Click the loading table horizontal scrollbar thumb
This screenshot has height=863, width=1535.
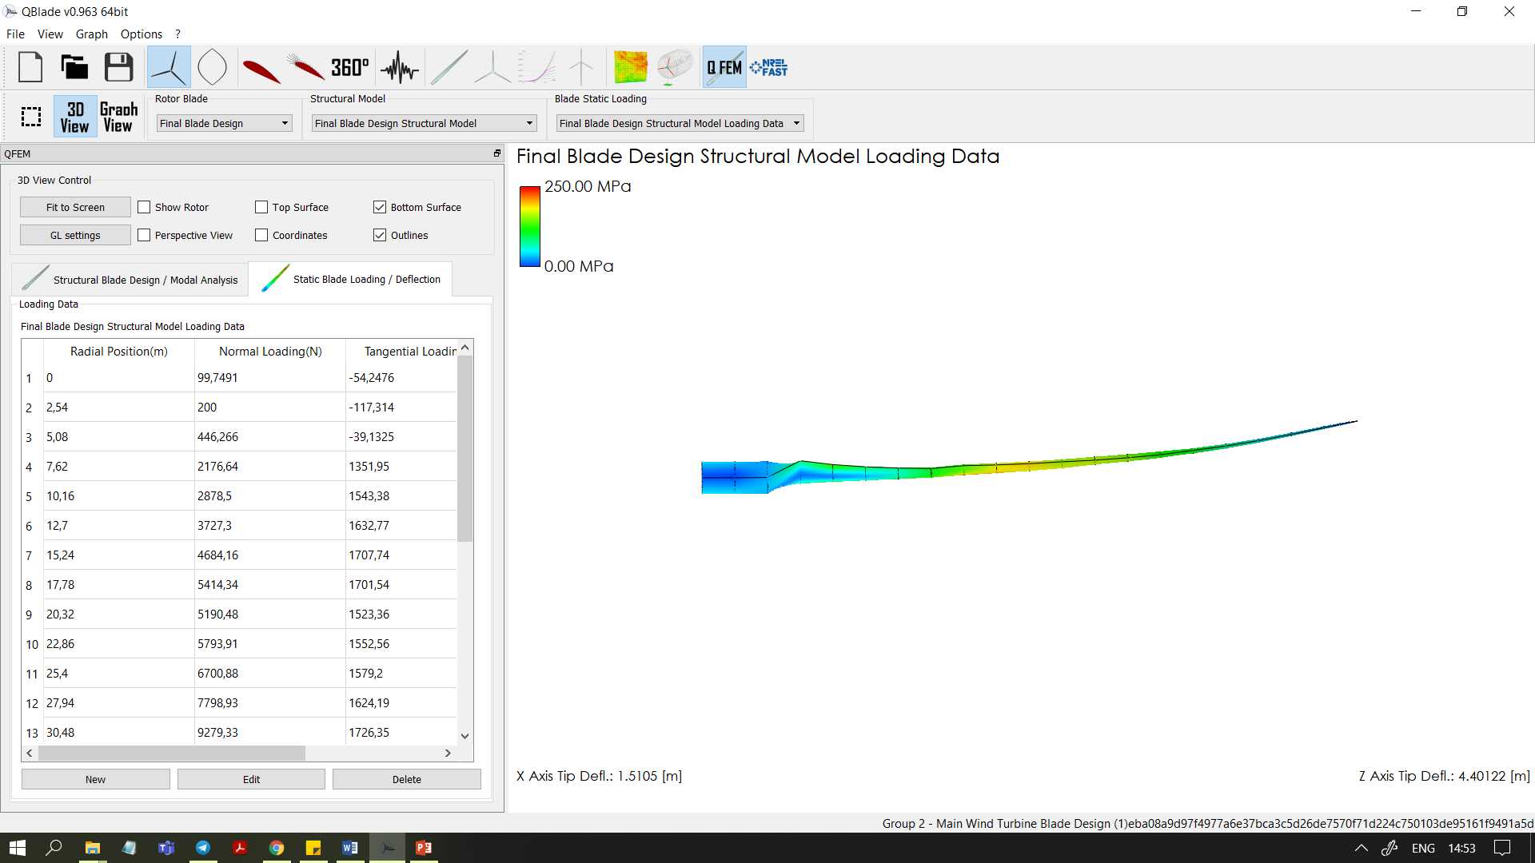tap(172, 753)
